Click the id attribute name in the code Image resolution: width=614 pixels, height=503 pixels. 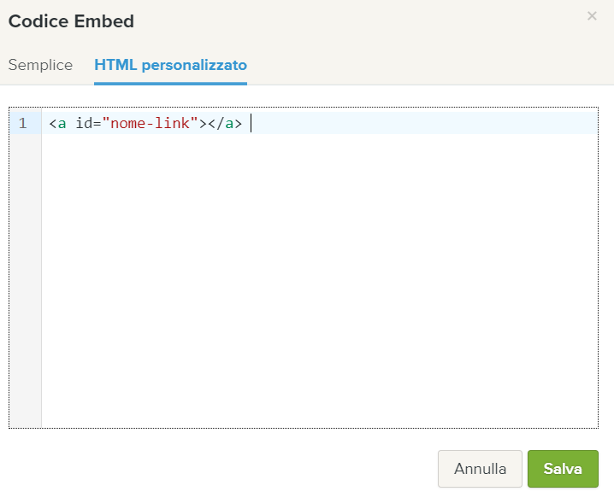(x=84, y=123)
